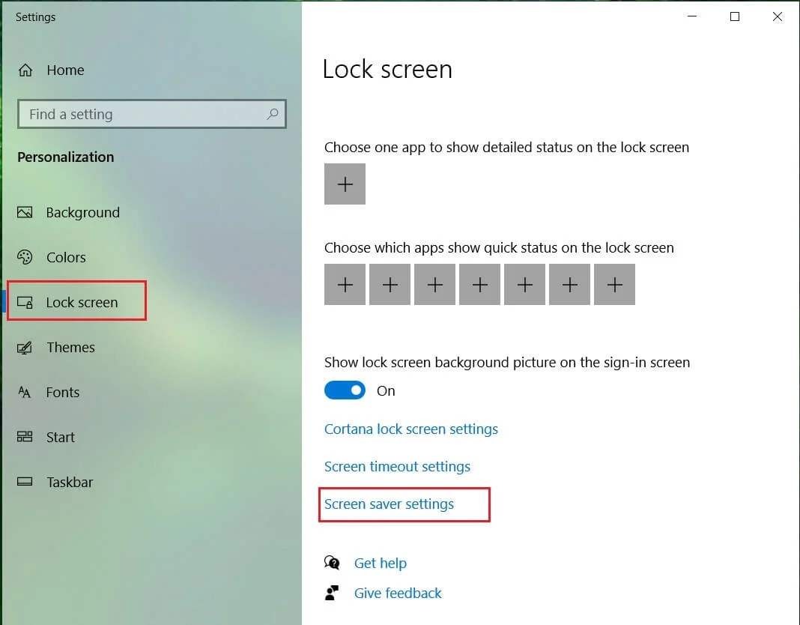Click the Give feedback person icon
This screenshot has height=625, width=800.
(332, 592)
